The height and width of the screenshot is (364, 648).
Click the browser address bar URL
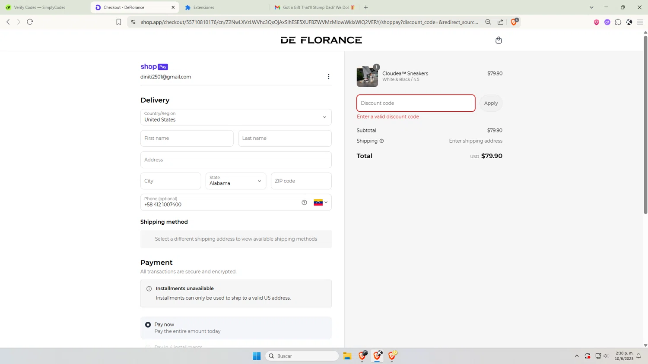click(309, 22)
